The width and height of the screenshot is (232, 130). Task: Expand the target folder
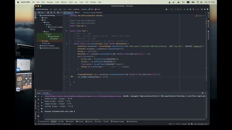(40, 41)
